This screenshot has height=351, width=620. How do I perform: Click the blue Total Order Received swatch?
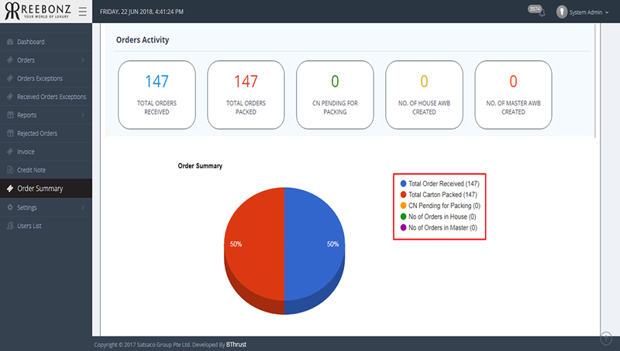point(403,183)
